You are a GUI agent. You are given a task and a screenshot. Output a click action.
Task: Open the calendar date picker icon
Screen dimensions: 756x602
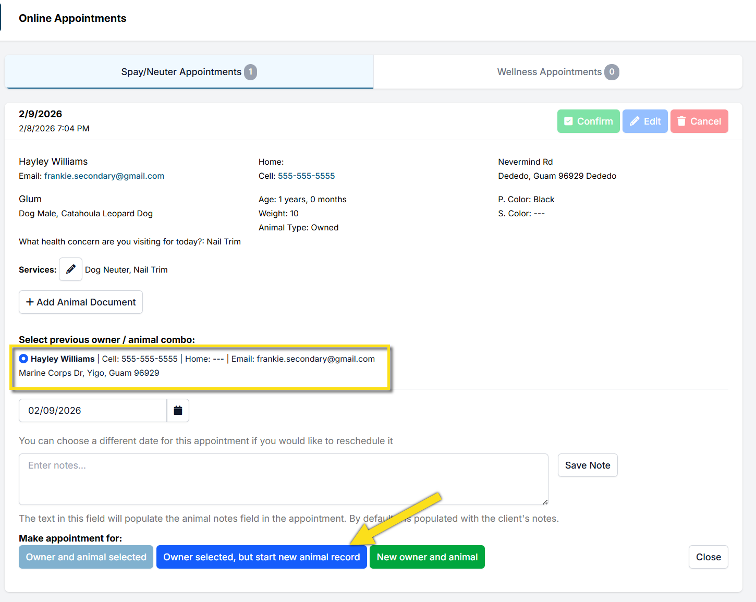[178, 411]
